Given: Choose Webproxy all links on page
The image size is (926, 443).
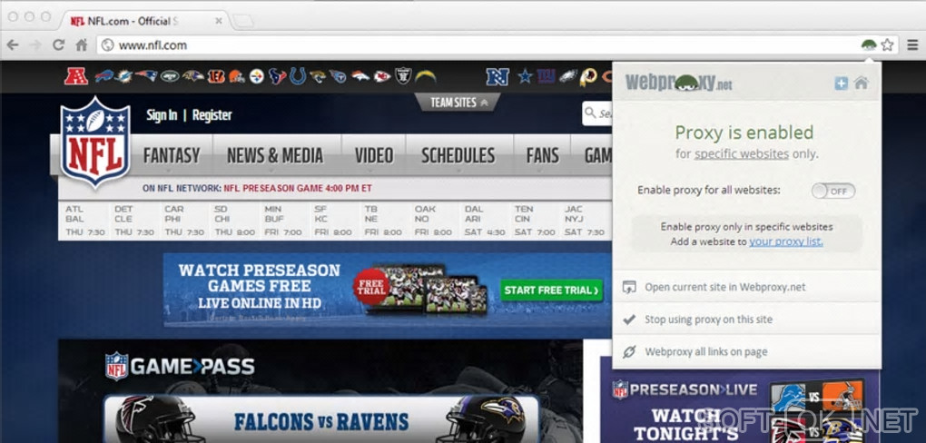Looking at the screenshot, I should (x=746, y=351).
